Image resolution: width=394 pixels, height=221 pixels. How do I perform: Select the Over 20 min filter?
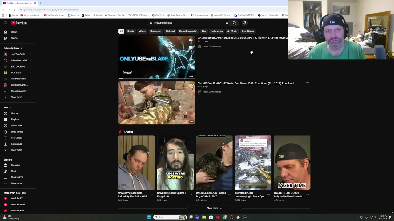pyautogui.click(x=248, y=31)
